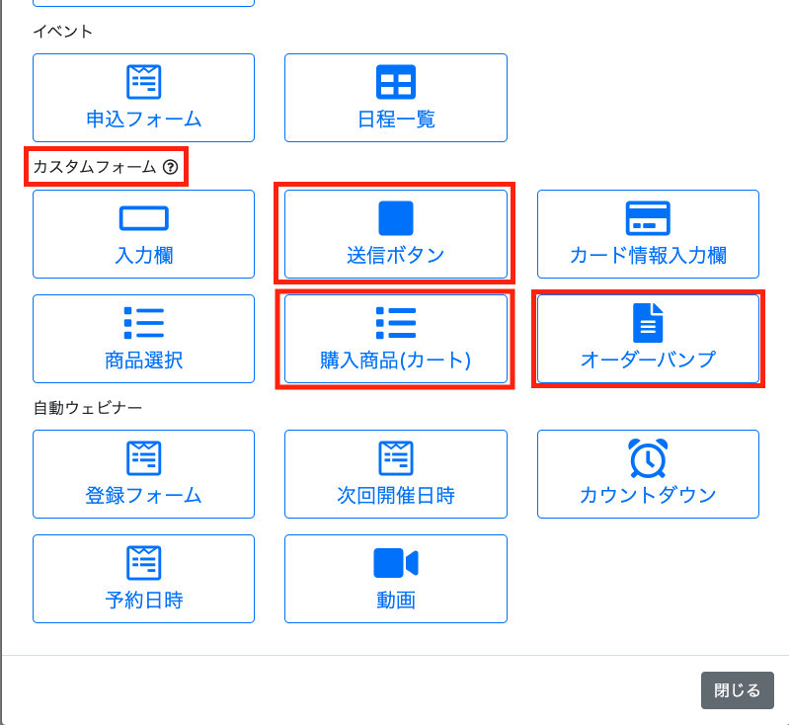Open help tooltip next to カスタムフォーム
The width and height of the screenshot is (789, 725).
click(171, 168)
